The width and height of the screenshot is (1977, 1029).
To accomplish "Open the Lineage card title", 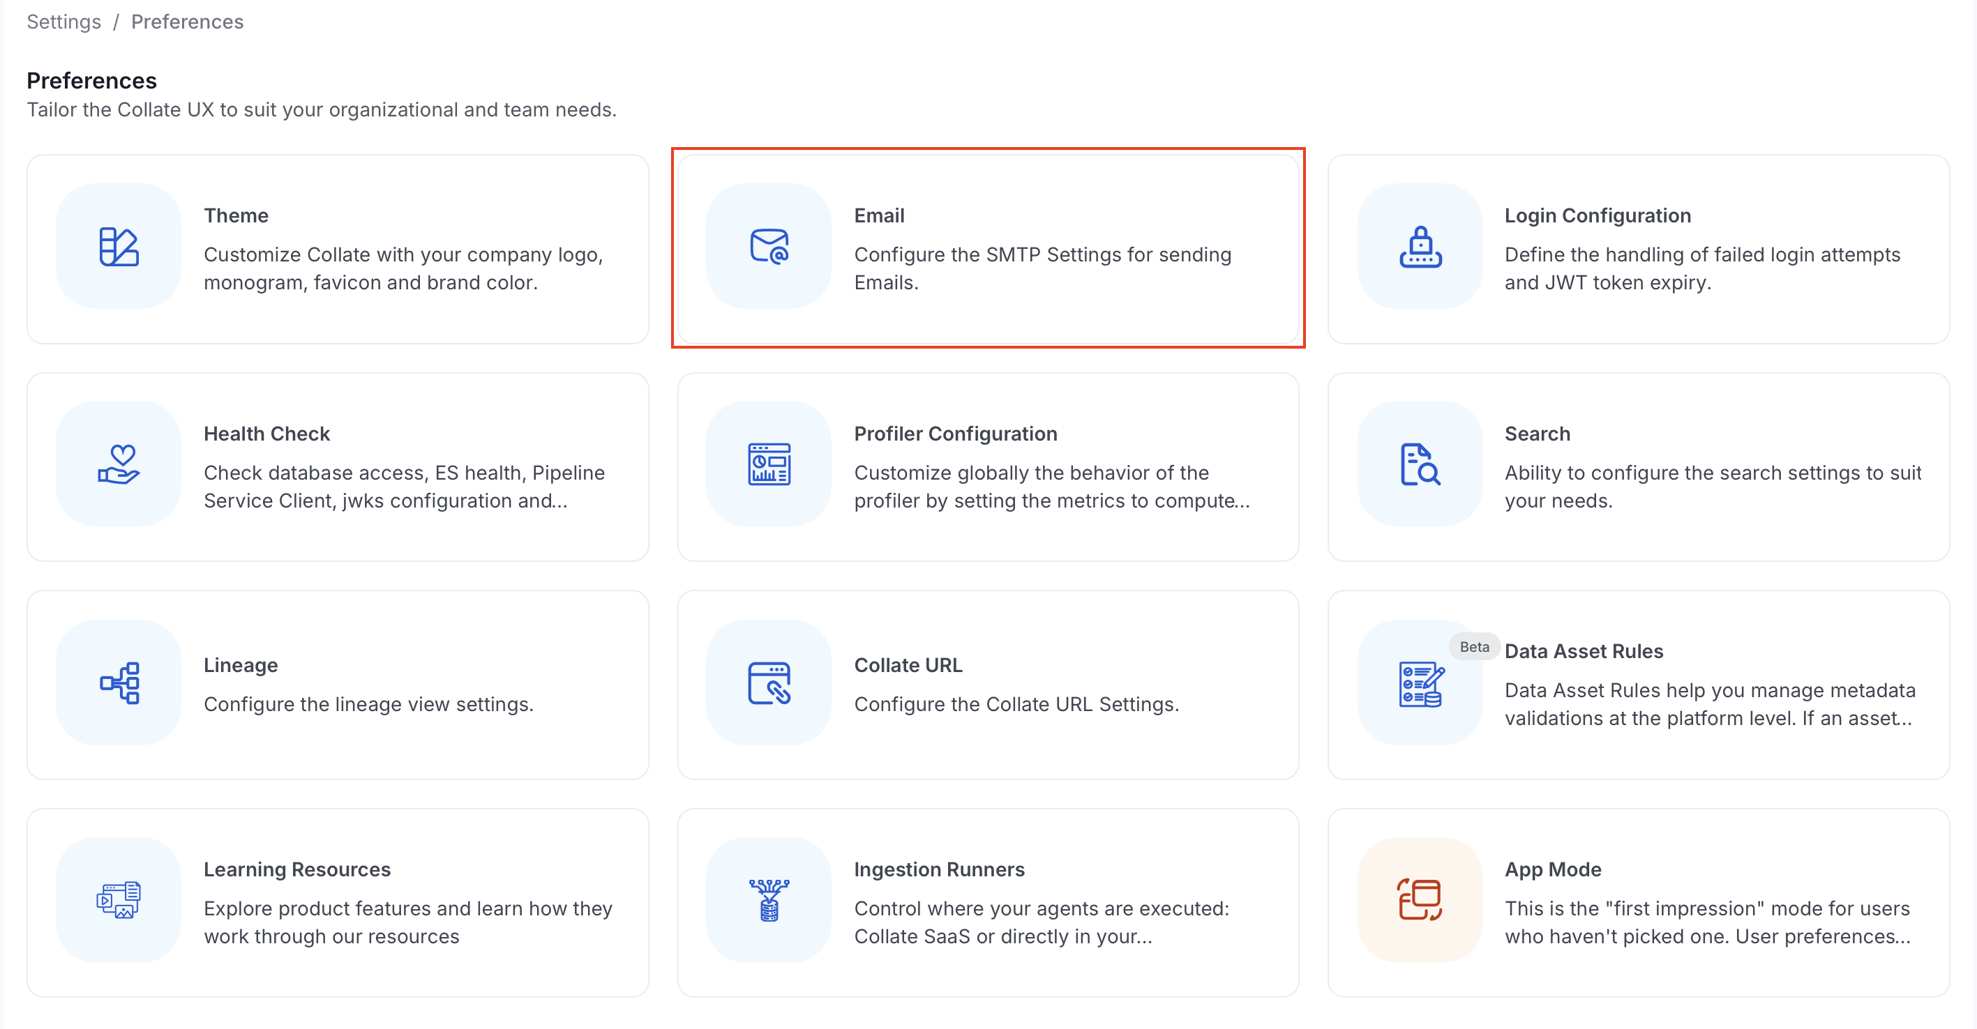I will click(x=240, y=665).
